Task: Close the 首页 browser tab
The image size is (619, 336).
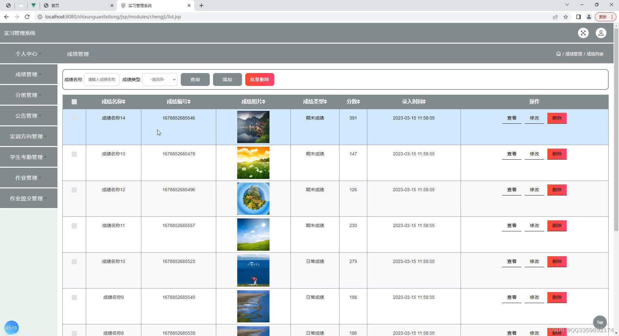Action: coord(112,5)
